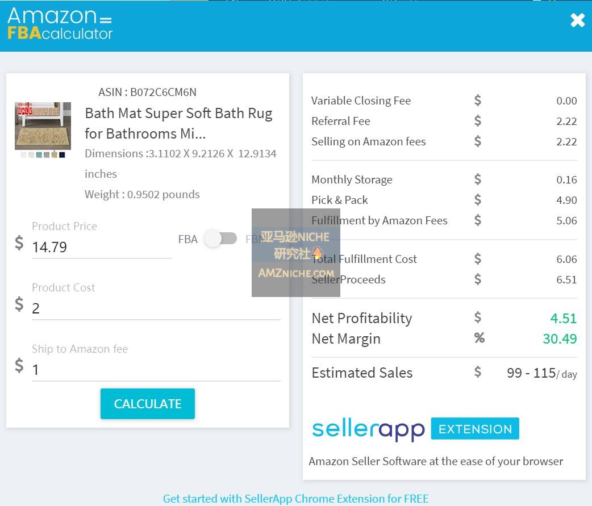Focus the Product Price field showing 14.79

tap(102, 247)
